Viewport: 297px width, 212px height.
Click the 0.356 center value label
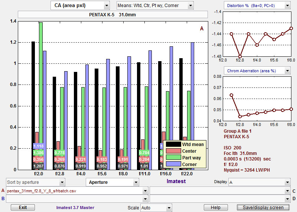pos(39,159)
